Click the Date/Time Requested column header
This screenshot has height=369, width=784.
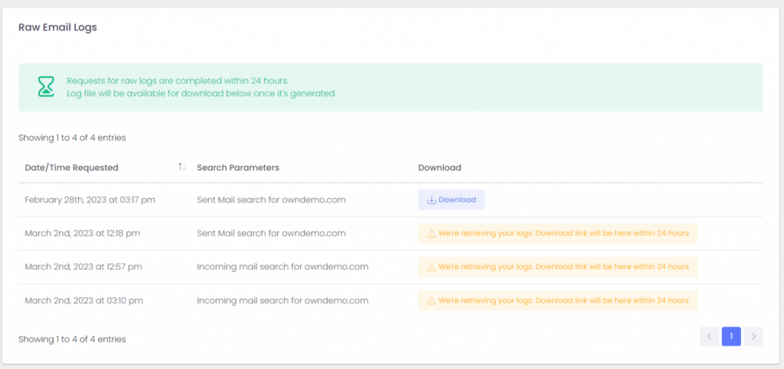point(71,167)
